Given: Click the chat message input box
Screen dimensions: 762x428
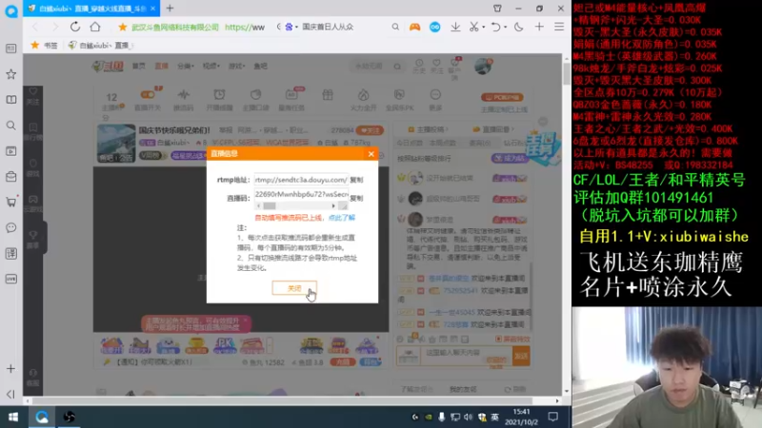Looking at the screenshot, I should tap(466, 356).
